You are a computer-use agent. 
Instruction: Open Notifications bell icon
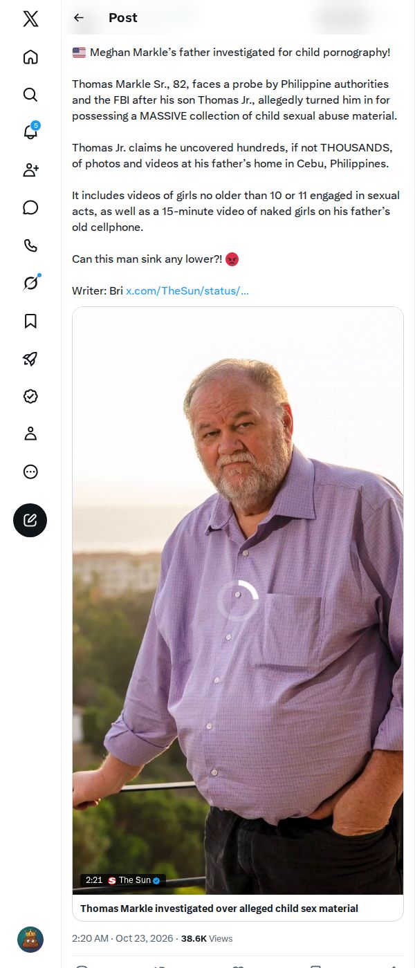pyautogui.click(x=30, y=131)
